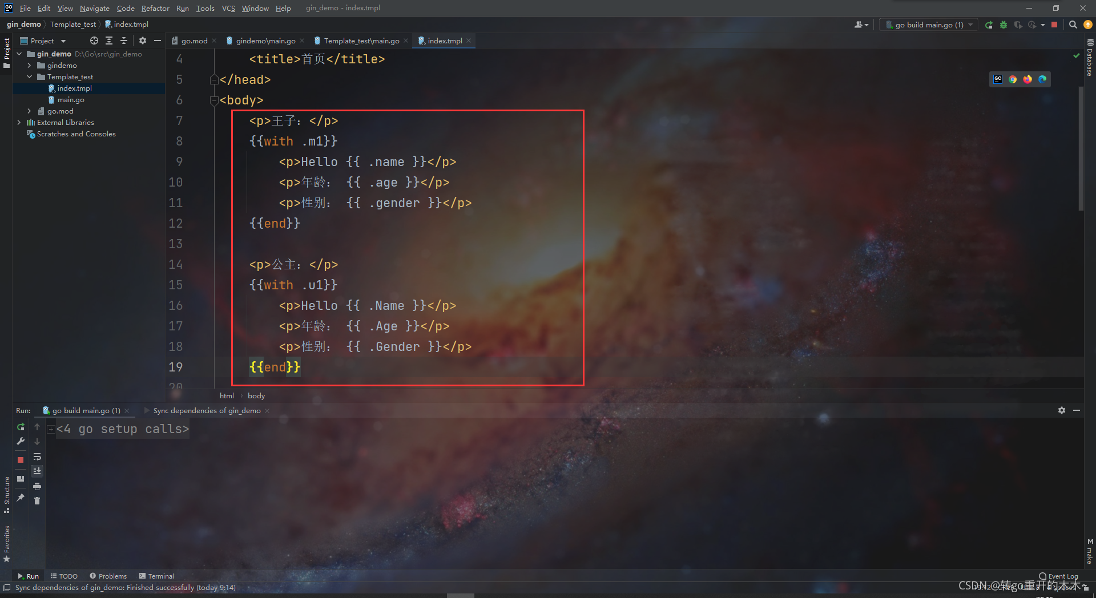Run with coverage icon in top toolbar
This screenshot has width=1096, height=598.
click(1018, 25)
